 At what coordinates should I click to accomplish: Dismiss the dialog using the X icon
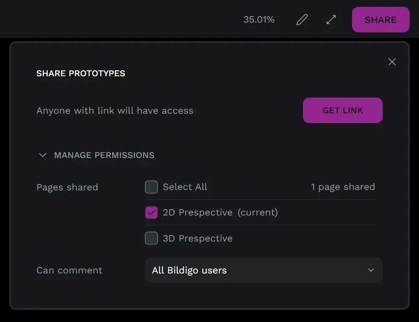coord(392,61)
